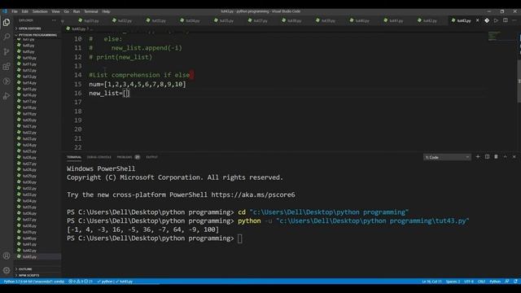Image resolution: width=521 pixels, height=293 pixels.
Task: Open the Go menu
Action: coord(67,11)
